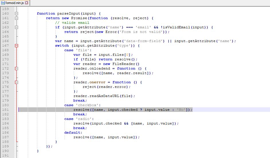Click on the reader.readAsDataURL(file) statement
Viewport: 270px width, 158px height.
pyautogui.click(x=104, y=96)
